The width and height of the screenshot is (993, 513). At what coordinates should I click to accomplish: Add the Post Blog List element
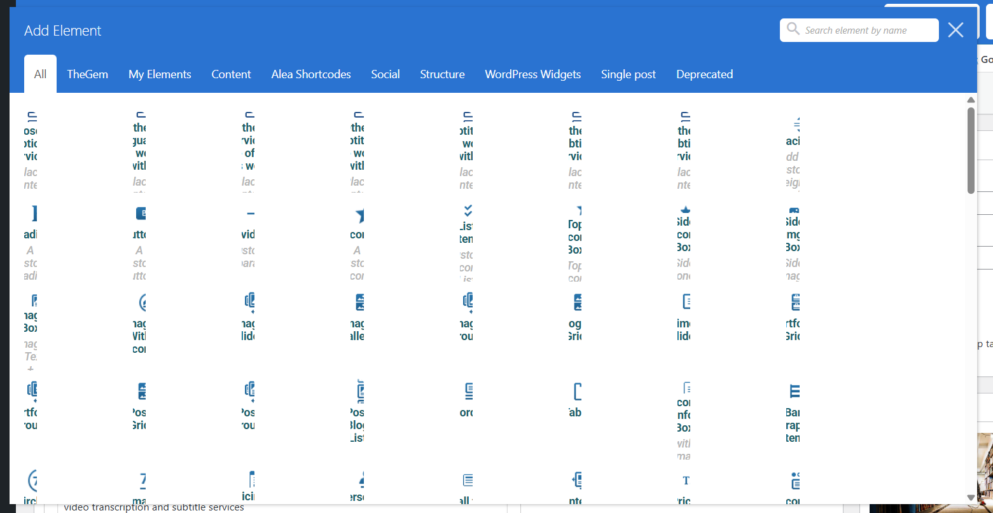point(357,412)
